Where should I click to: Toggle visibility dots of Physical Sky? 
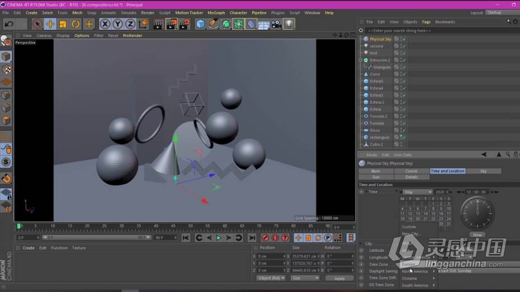click(x=401, y=39)
